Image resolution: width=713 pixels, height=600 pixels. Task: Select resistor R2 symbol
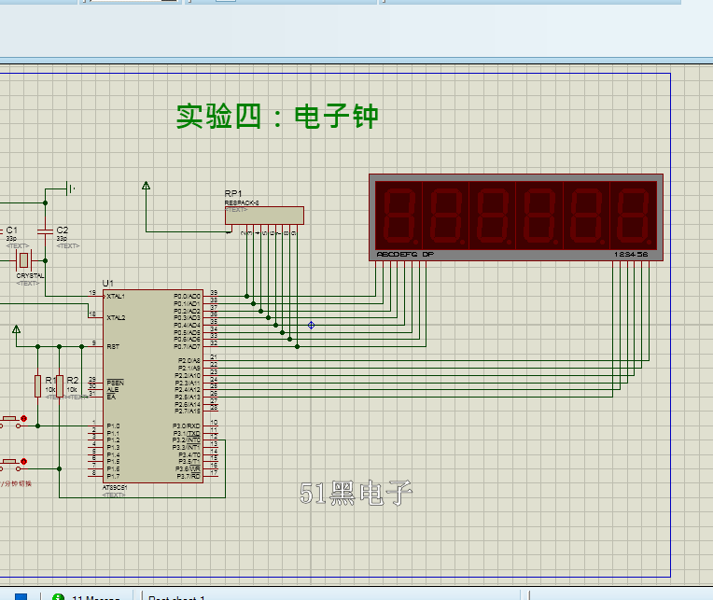click(x=60, y=386)
